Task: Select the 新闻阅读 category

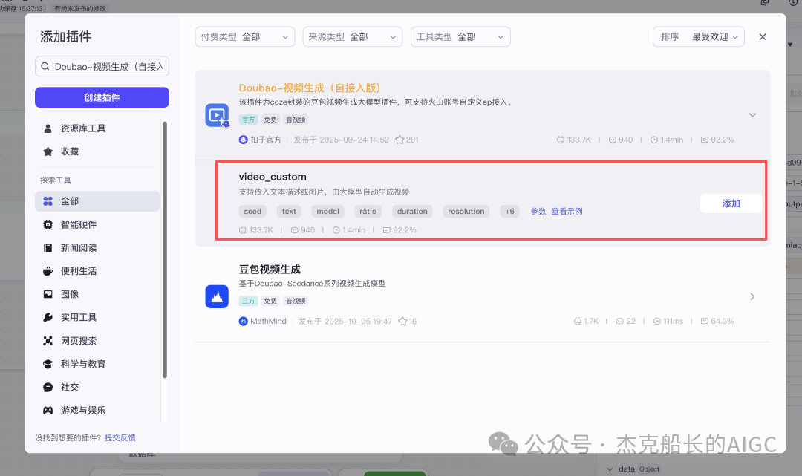Action: pyautogui.click(x=98, y=248)
